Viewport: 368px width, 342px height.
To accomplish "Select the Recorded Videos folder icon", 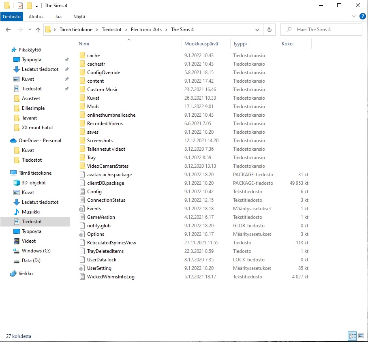I will point(82,124).
